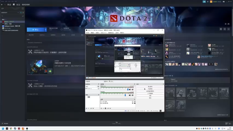Image resolution: width=233 pixels, height=131 pixels.
Task: Click 退出 button in OBS controls
Action: pos(150,98)
